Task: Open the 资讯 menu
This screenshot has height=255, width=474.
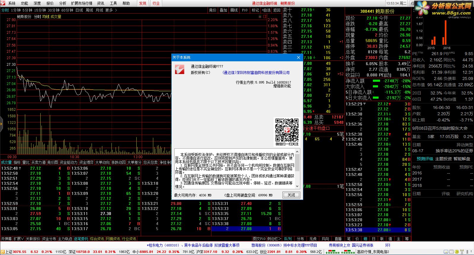Action: pyautogui.click(x=100, y=3)
